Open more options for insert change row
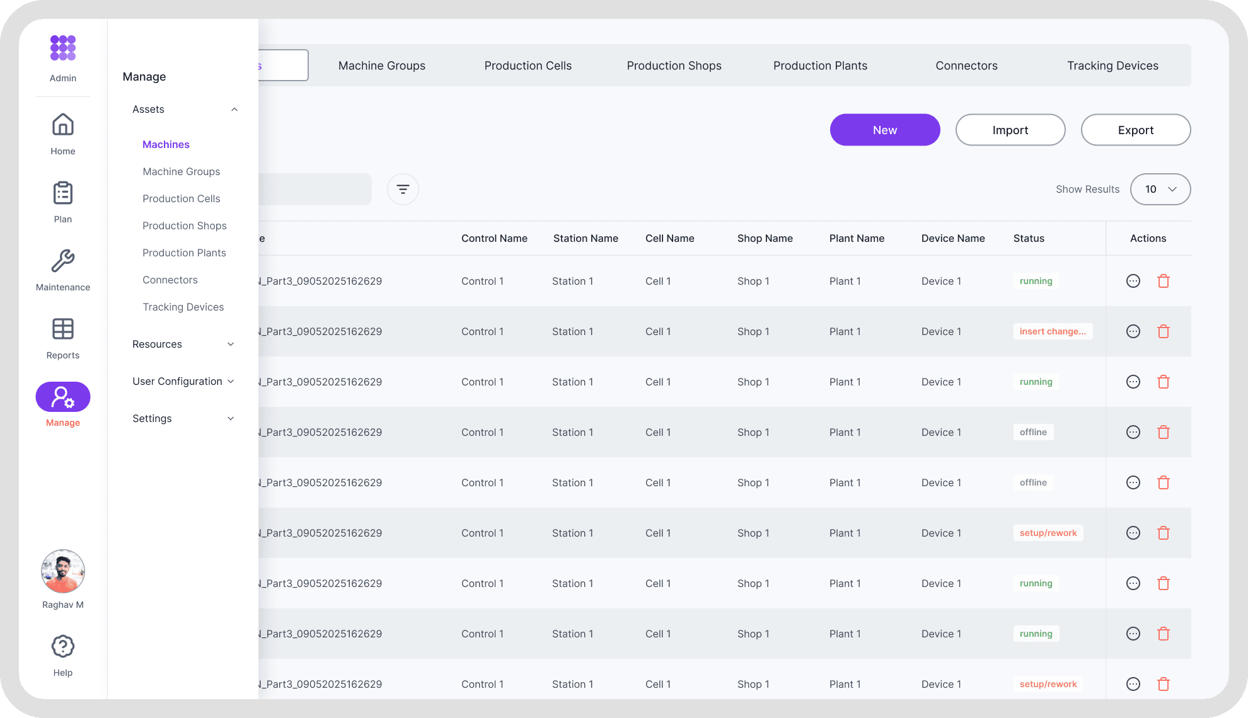 click(1133, 331)
